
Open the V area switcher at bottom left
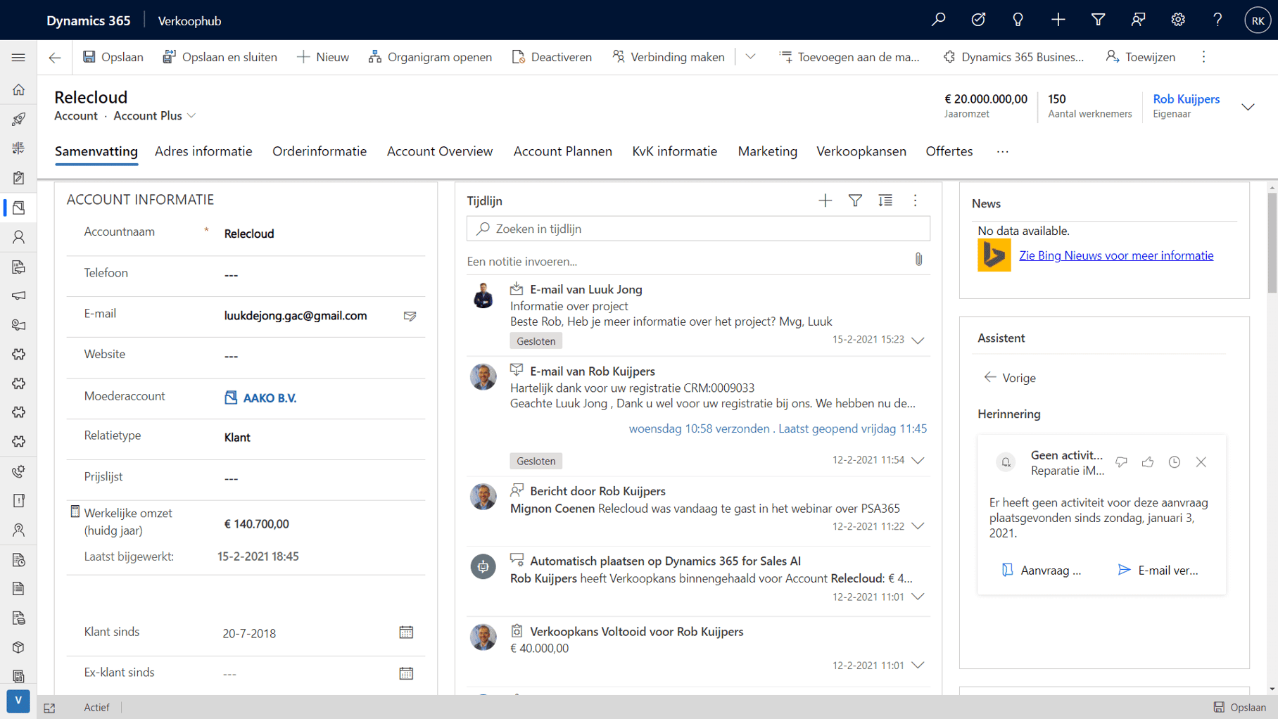tap(18, 701)
